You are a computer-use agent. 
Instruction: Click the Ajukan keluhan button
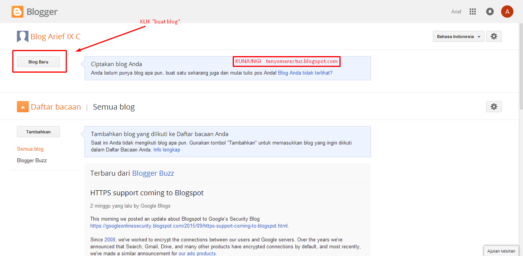point(501,251)
